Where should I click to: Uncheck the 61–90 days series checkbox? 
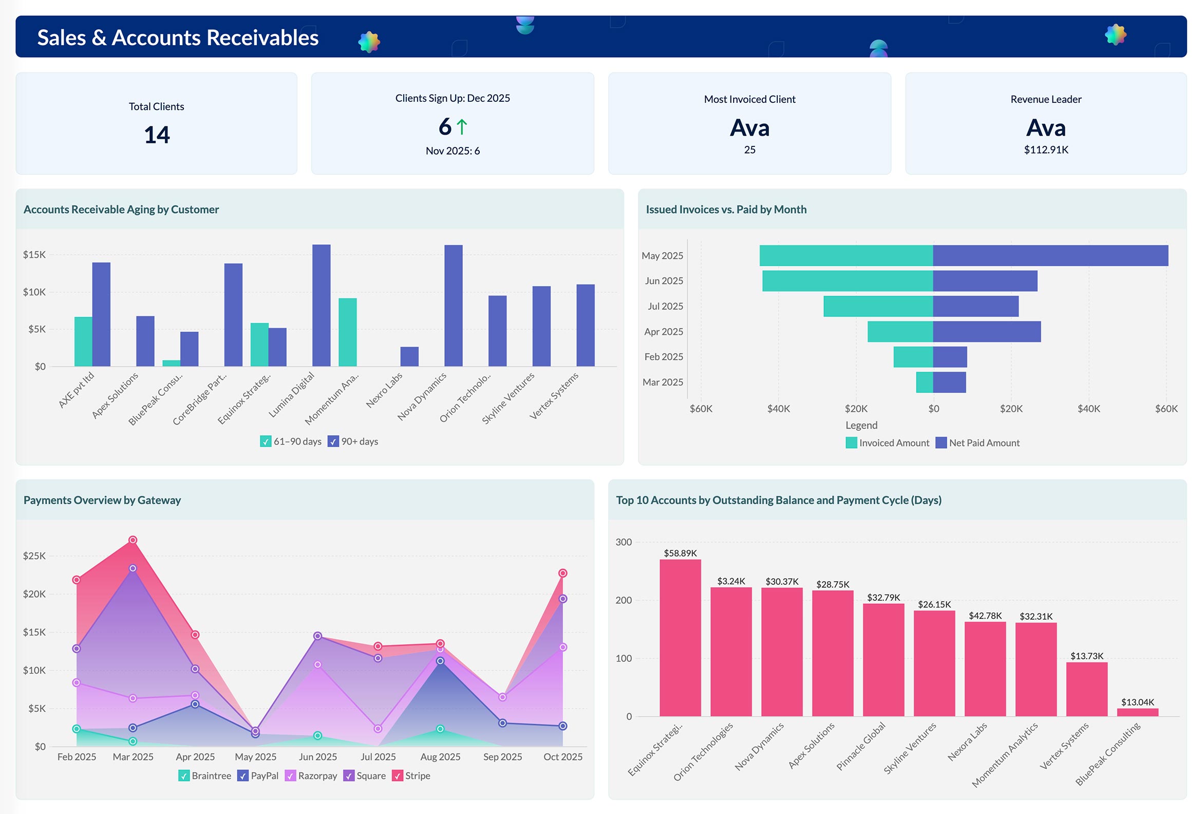pyautogui.click(x=266, y=442)
